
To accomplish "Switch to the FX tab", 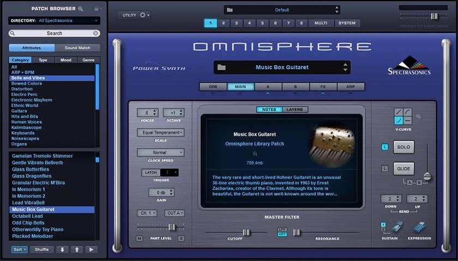I will (x=323, y=87).
